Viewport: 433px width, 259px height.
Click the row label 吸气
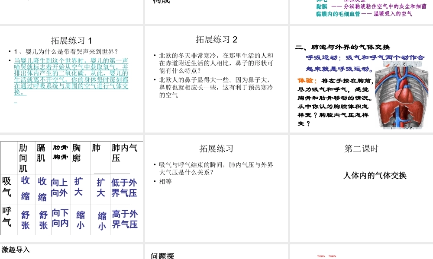tap(6, 186)
